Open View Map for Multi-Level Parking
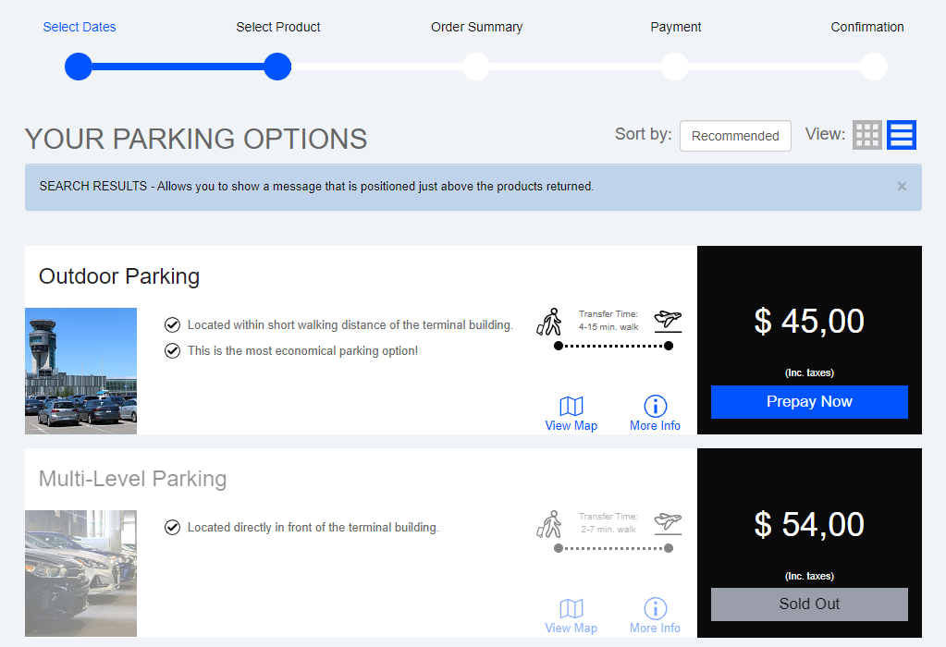This screenshot has width=946, height=647. (x=571, y=614)
